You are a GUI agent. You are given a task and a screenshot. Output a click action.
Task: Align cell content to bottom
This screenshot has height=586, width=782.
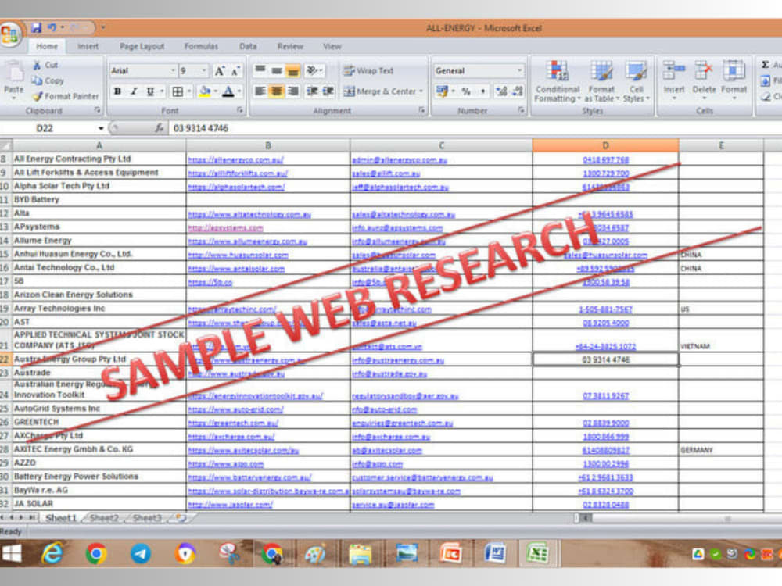tap(293, 71)
